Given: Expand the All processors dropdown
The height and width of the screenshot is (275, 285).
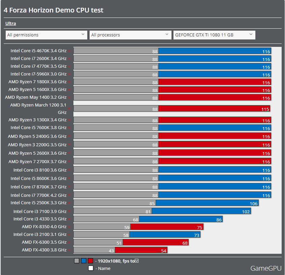Looking at the screenshot, I should [130, 35].
